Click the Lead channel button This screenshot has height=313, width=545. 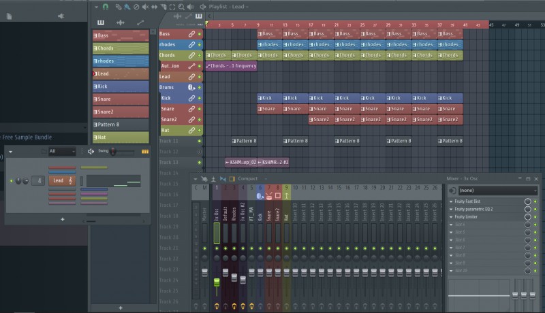point(62,180)
